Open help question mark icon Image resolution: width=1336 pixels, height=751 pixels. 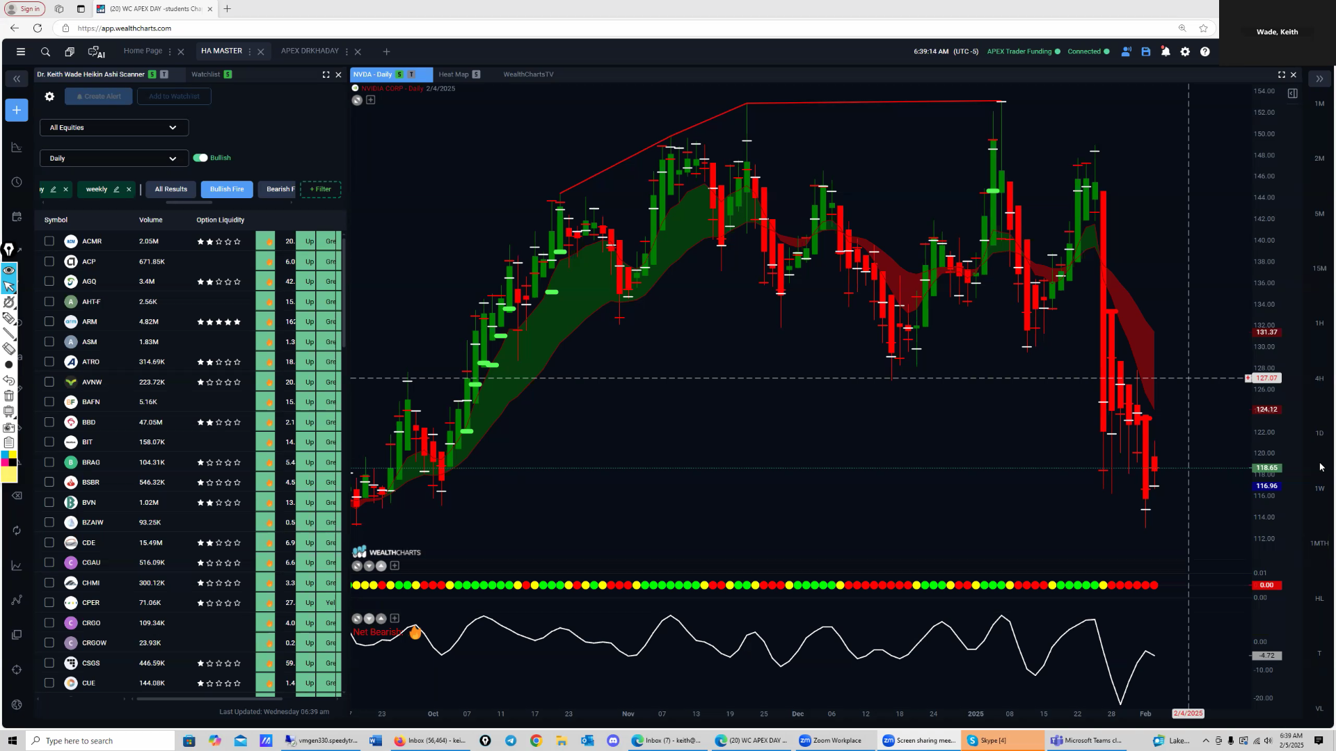click(1205, 51)
